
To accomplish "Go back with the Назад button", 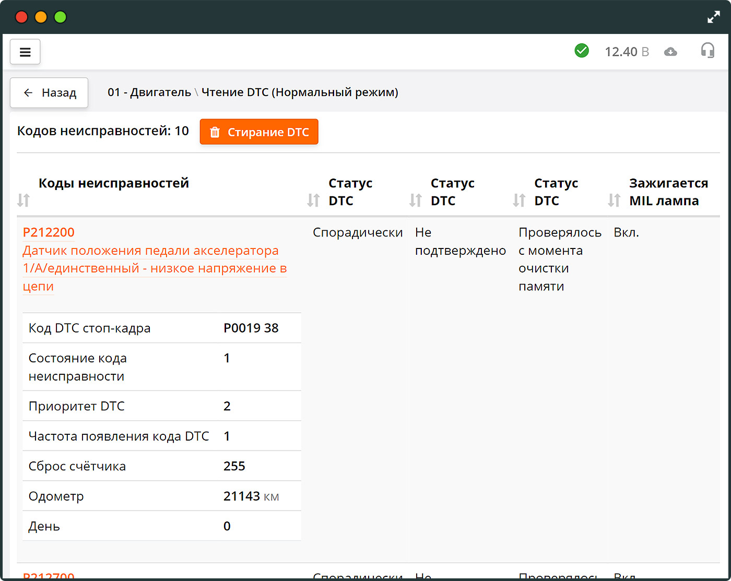I will [x=49, y=92].
